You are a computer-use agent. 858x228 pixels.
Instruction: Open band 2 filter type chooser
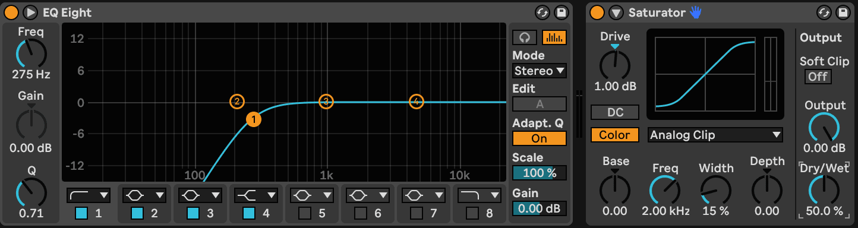145,195
